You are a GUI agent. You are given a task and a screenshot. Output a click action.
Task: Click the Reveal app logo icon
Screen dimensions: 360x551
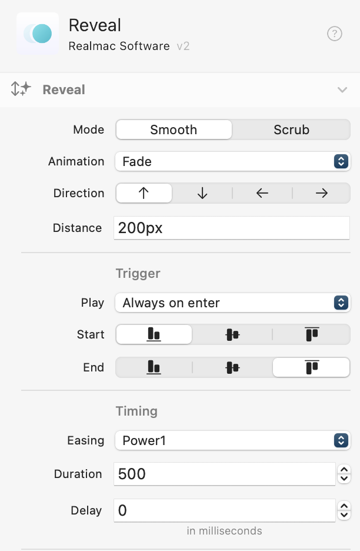(x=38, y=34)
